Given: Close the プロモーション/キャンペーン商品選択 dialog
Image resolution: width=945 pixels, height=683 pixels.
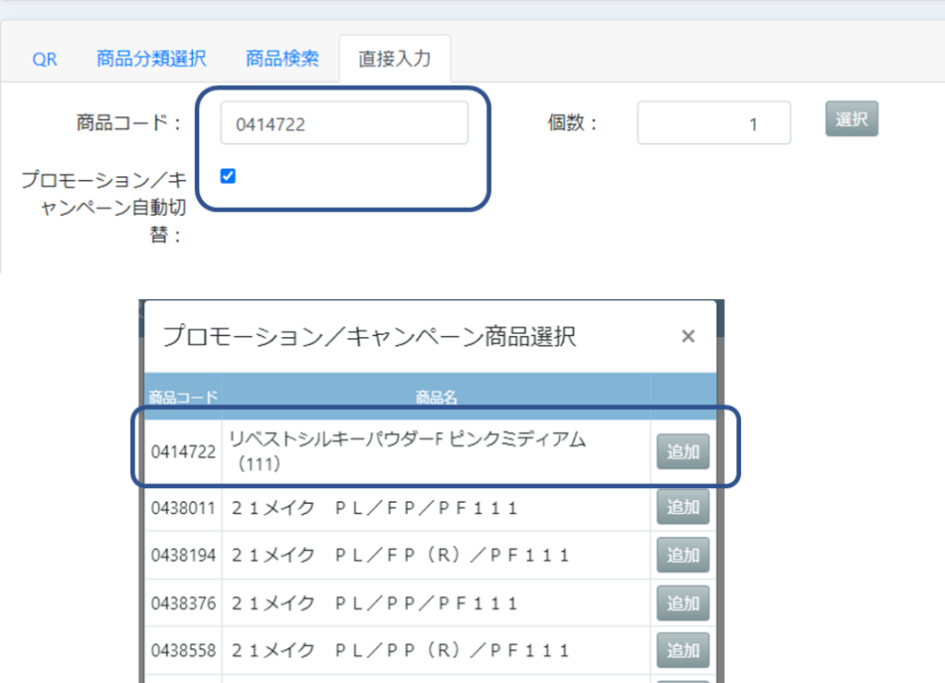Looking at the screenshot, I should coord(688,337).
